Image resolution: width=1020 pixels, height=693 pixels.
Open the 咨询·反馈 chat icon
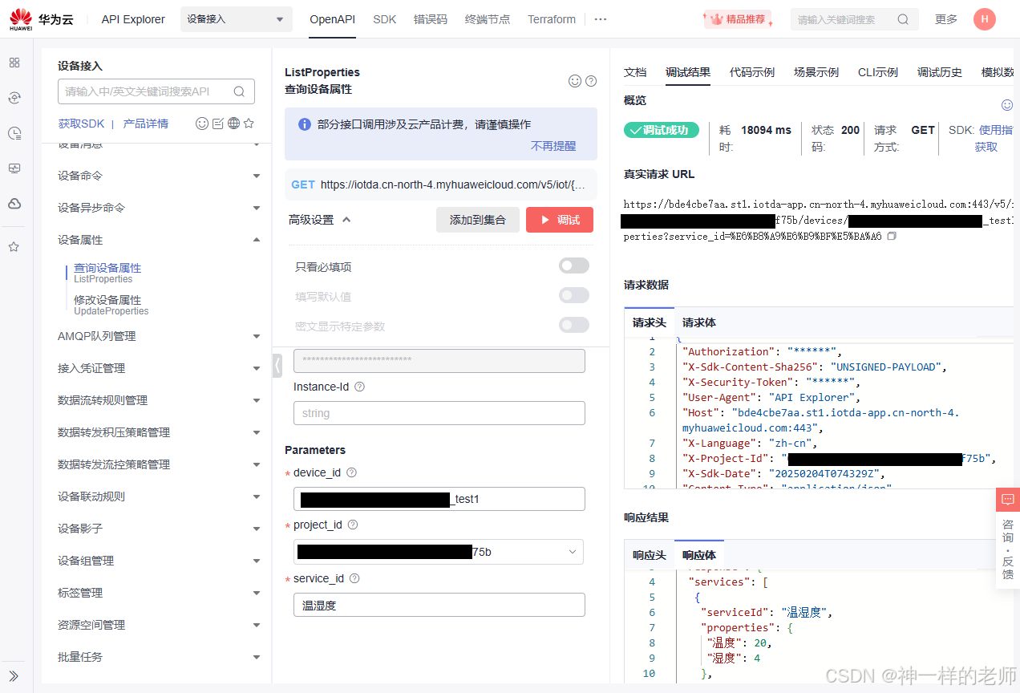click(1007, 500)
